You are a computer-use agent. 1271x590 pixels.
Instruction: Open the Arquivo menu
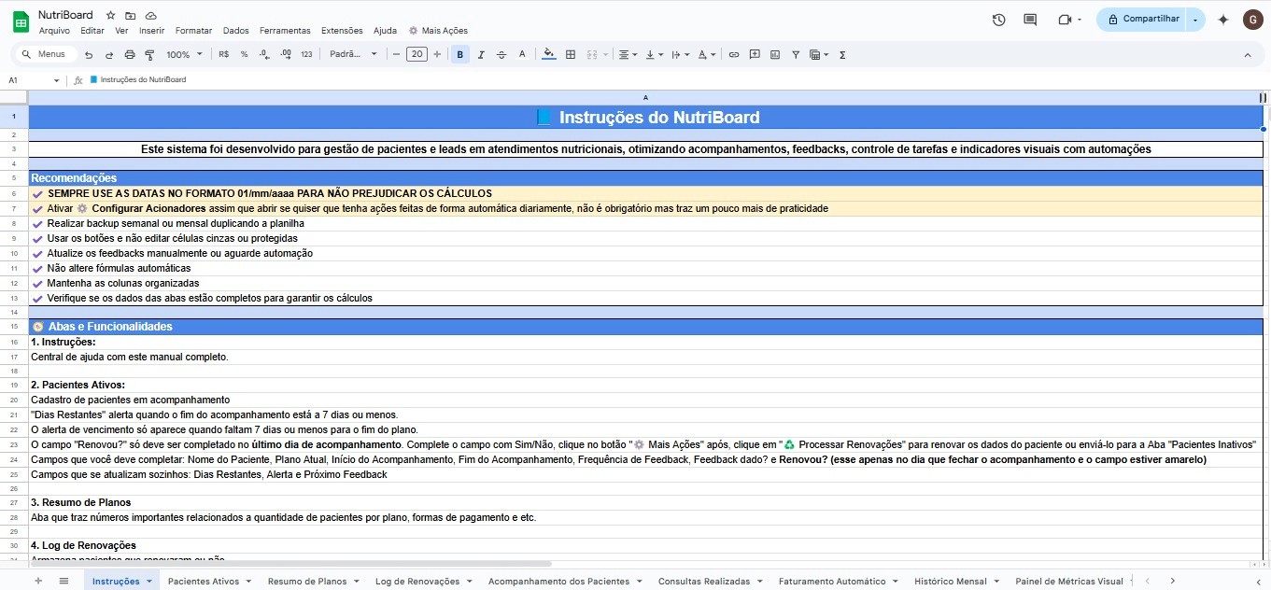(54, 31)
